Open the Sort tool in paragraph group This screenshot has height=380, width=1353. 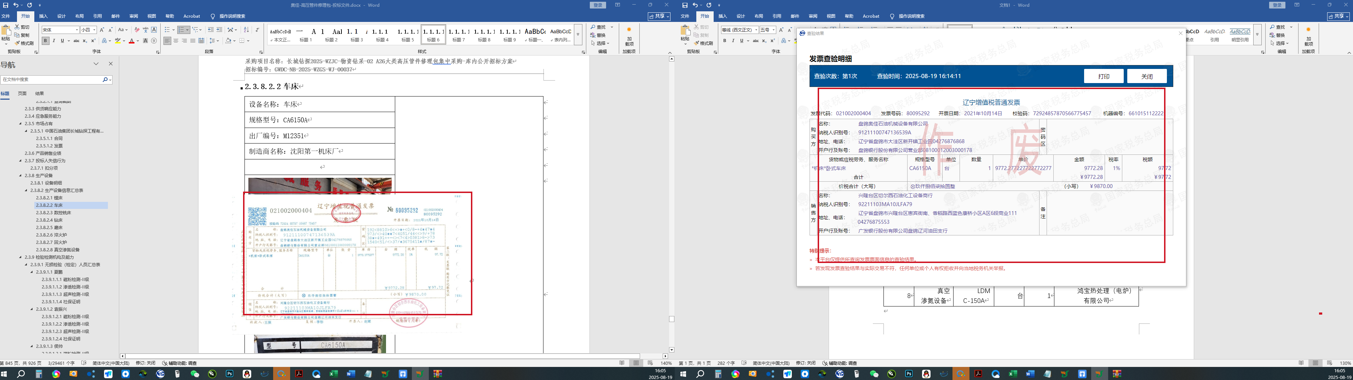pos(247,30)
